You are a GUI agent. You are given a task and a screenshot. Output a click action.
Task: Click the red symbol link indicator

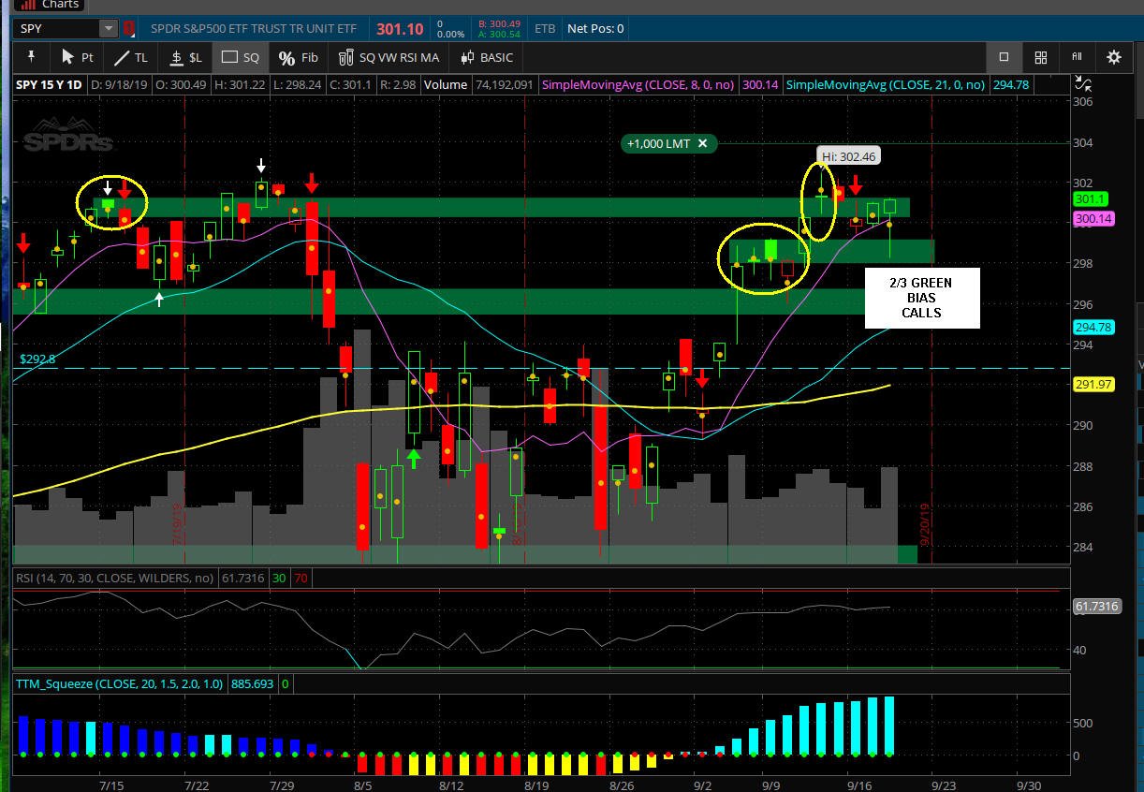[x=129, y=29]
